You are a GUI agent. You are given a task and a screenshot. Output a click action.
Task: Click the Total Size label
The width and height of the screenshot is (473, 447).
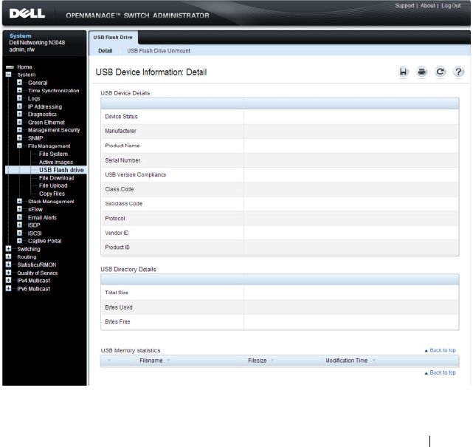pyautogui.click(x=117, y=293)
